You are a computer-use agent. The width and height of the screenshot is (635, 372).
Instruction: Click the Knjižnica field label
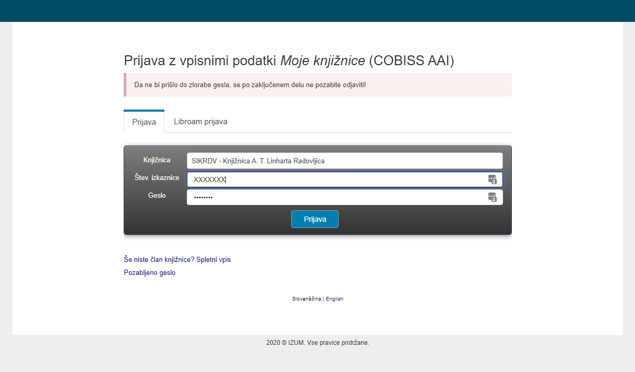[x=157, y=160]
